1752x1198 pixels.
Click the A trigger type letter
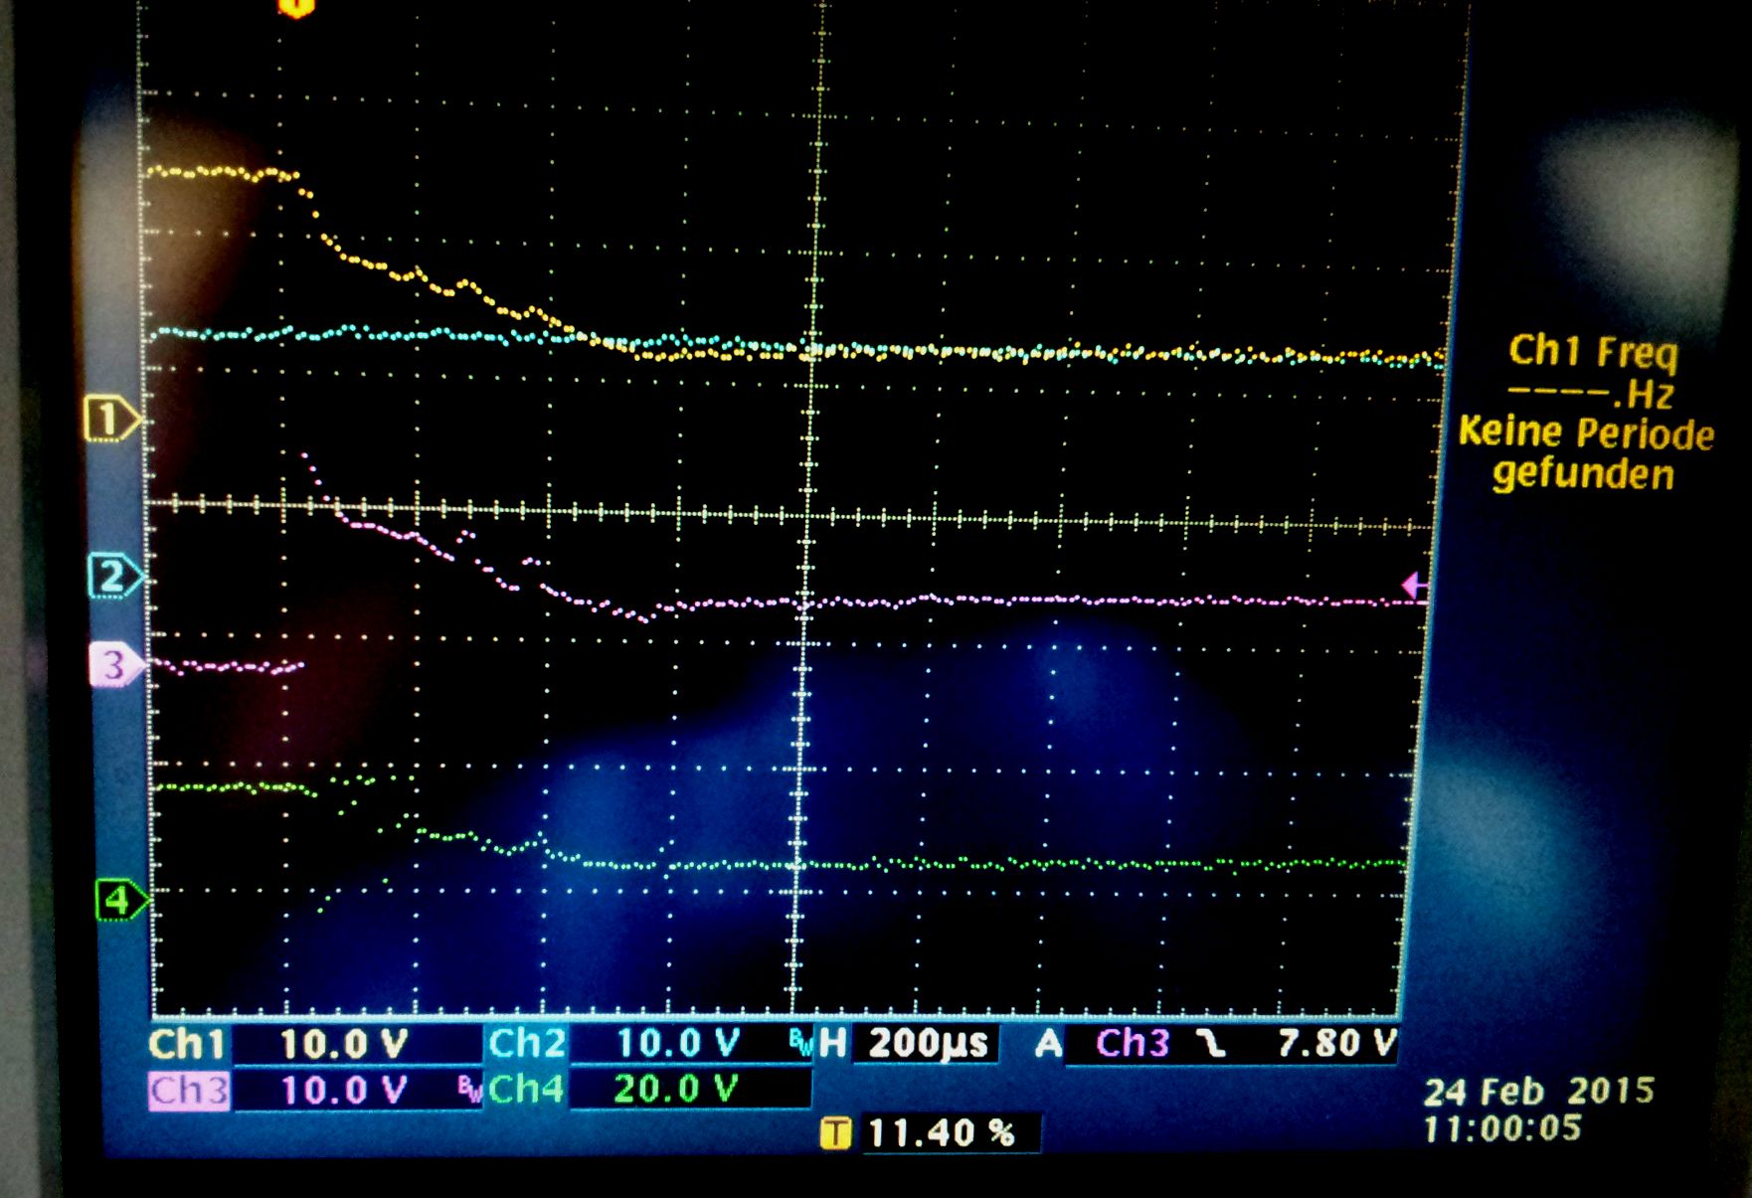pyautogui.click(x=1047, y=1044)
